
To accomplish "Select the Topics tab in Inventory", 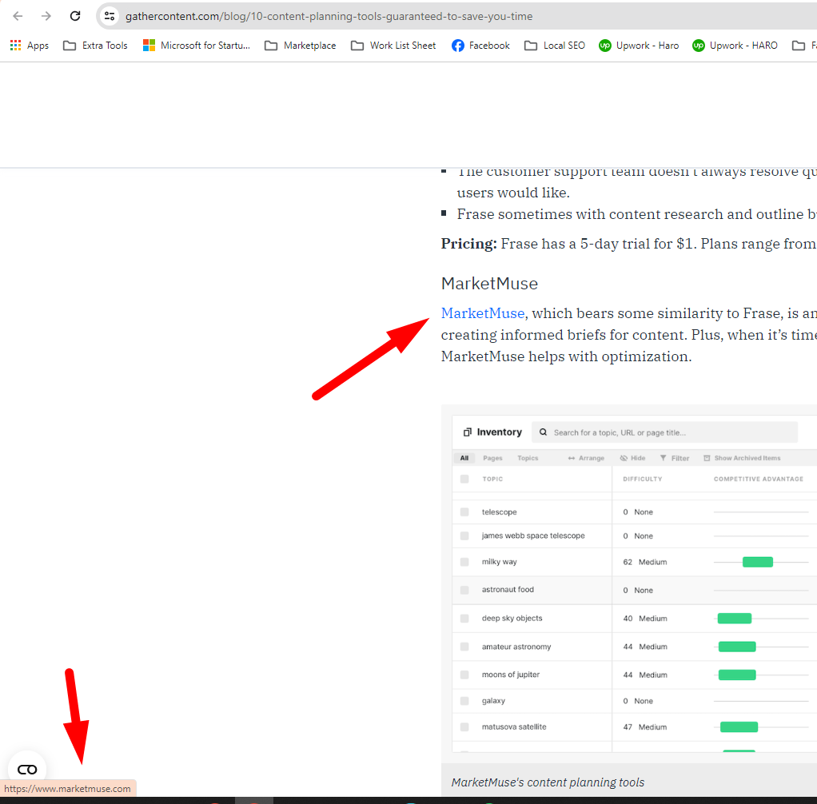I will pos(528,458).
